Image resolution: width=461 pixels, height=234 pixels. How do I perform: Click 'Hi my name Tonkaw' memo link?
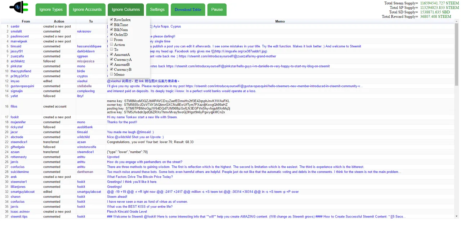click(142, 117)
